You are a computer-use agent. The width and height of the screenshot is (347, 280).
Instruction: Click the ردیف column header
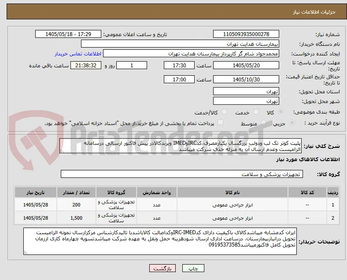332,192
